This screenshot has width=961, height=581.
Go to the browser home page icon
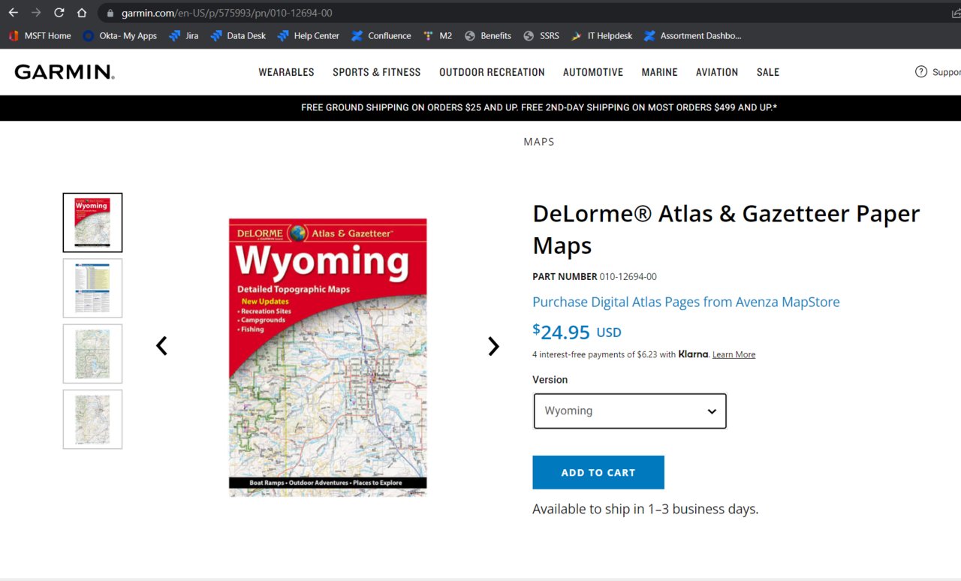point(82,13)
